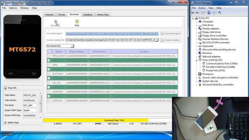Collapse the Evilica-PC root node
The image size is (249, 140).
193,18
